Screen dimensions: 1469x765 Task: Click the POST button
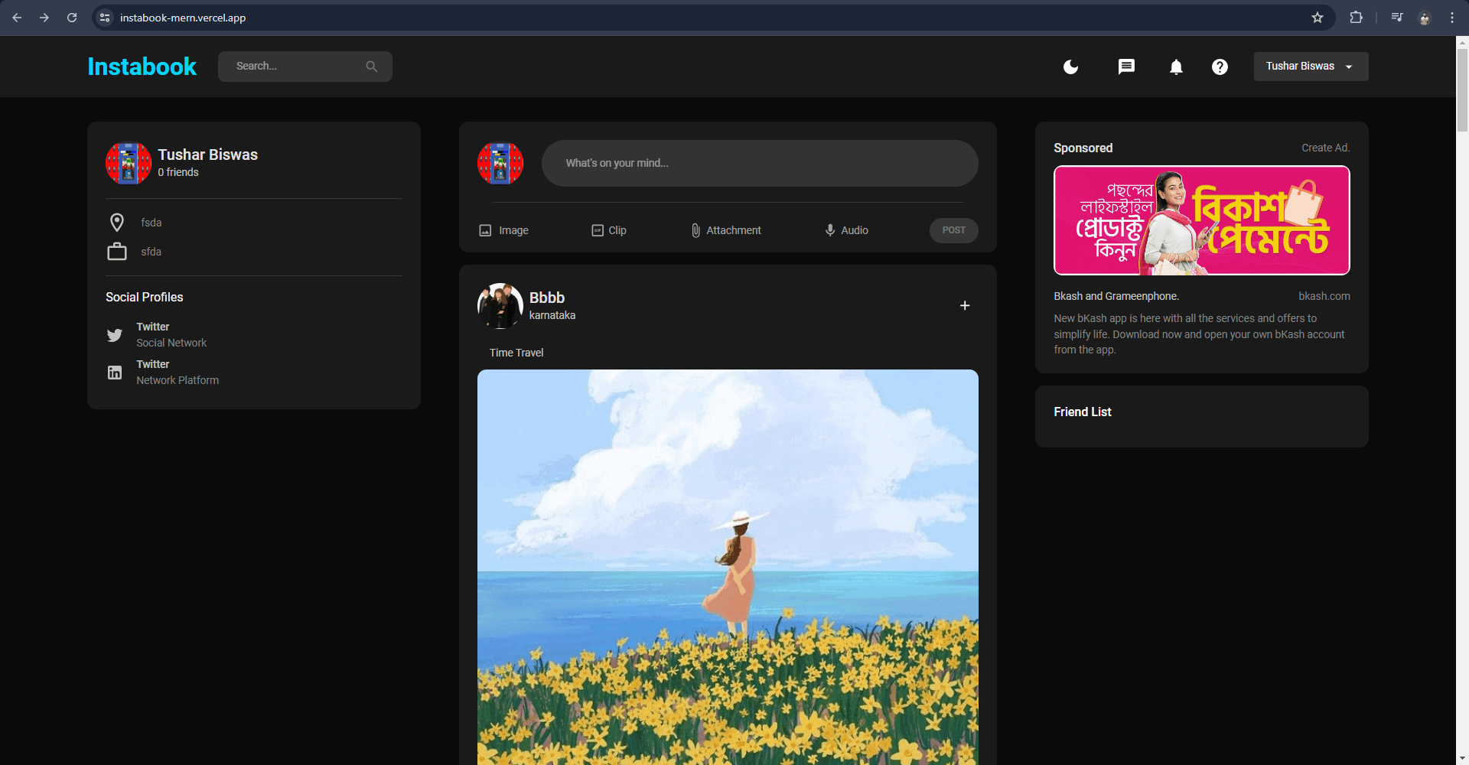pyautogui.click(x=953, y=230)
